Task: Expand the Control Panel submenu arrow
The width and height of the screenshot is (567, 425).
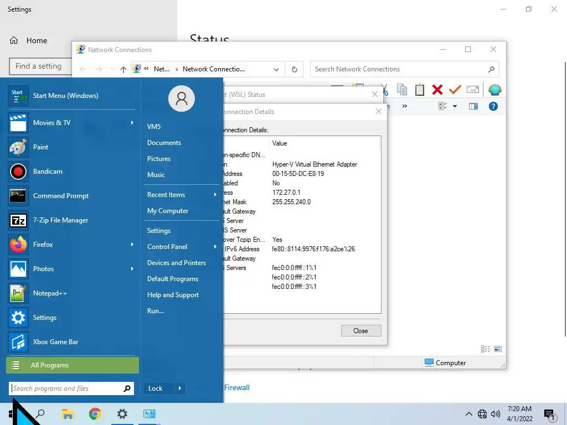Action: 215,246
